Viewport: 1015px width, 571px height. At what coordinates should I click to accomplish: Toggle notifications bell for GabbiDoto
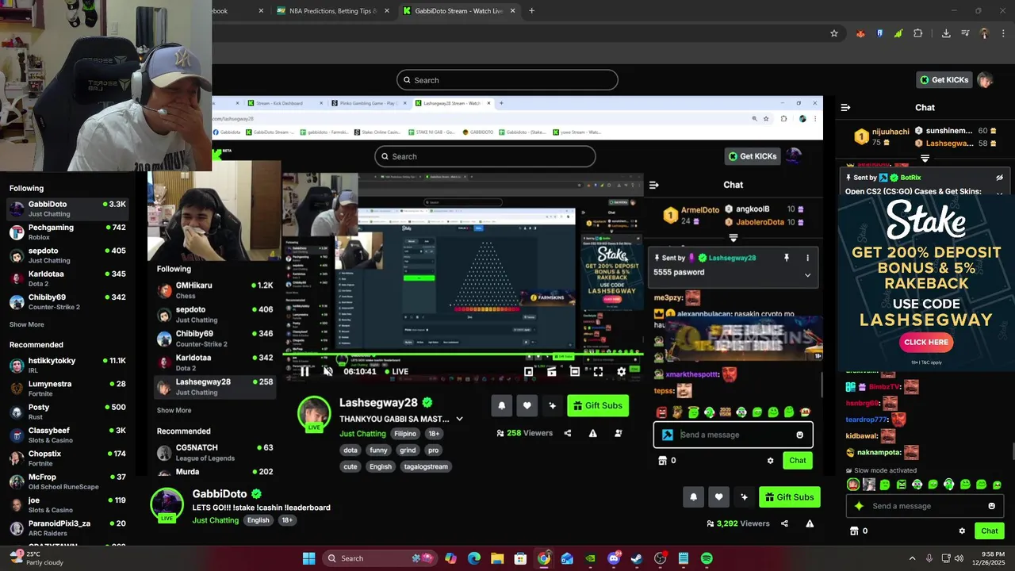click(x=693, y=497)
